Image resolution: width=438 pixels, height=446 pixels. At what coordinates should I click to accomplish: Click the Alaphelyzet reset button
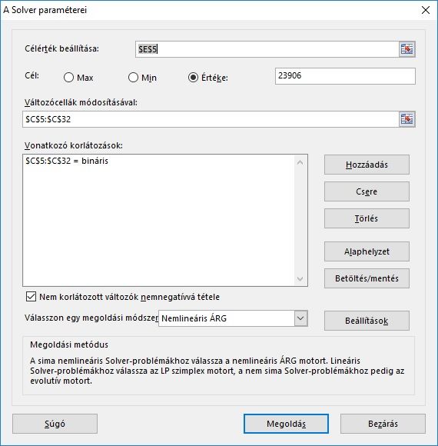(367, 251)
